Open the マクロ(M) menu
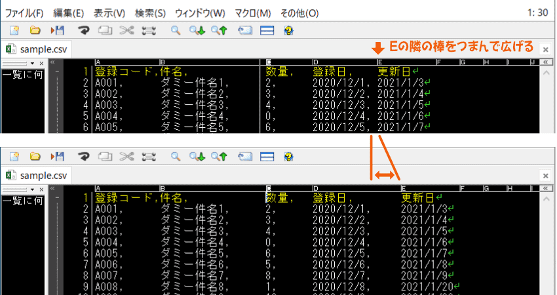 [x=253, y=13]
